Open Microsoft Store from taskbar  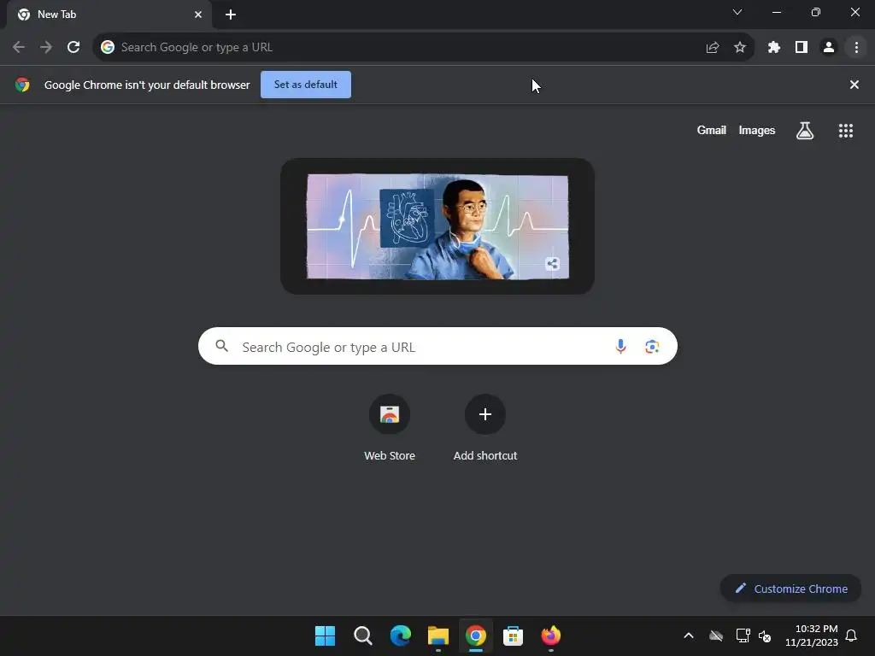[513, 635]
